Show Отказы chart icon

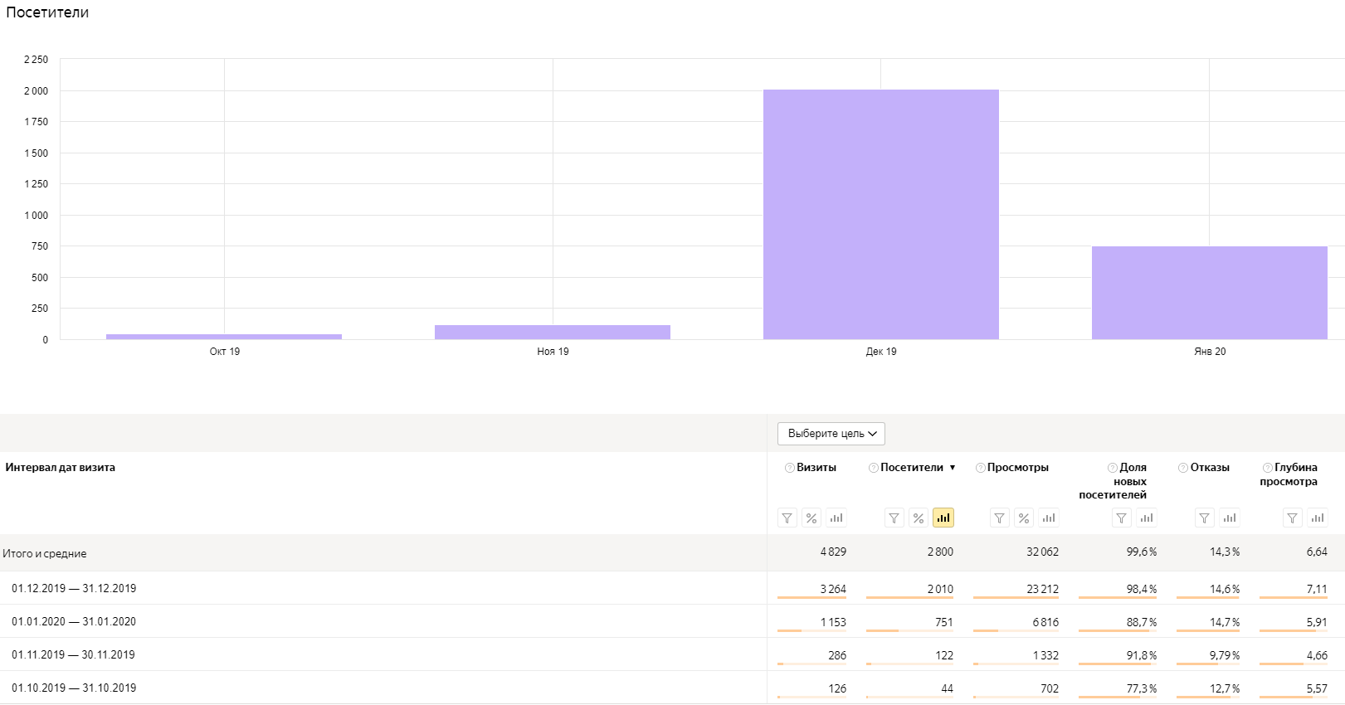click(x=1230, y=518)
